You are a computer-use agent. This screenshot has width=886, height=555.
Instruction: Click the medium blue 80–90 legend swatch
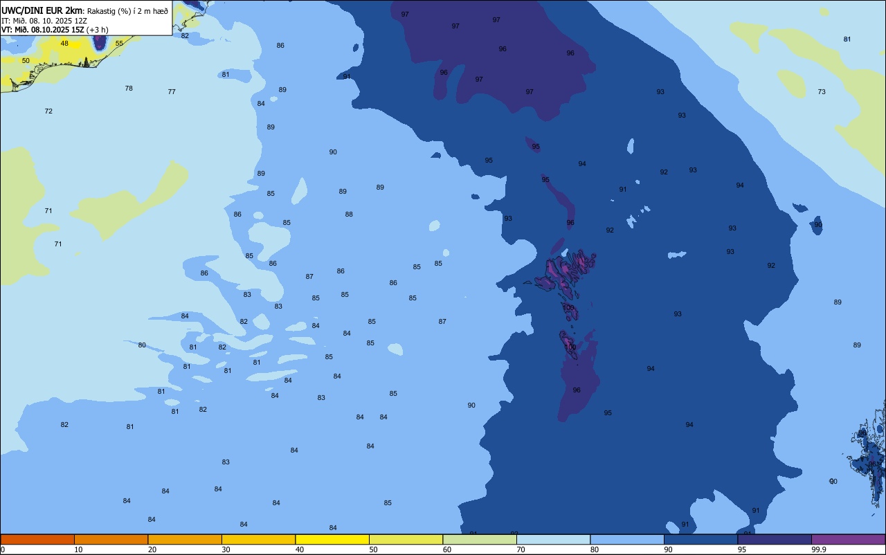tap(627, 539)
